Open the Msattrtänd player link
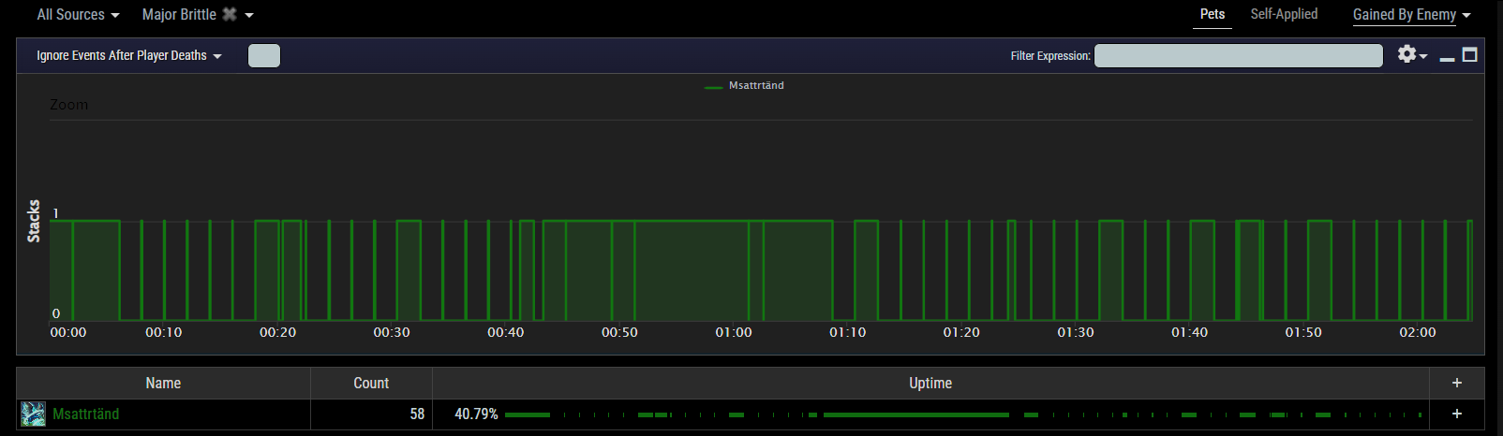 click(86, 414)
